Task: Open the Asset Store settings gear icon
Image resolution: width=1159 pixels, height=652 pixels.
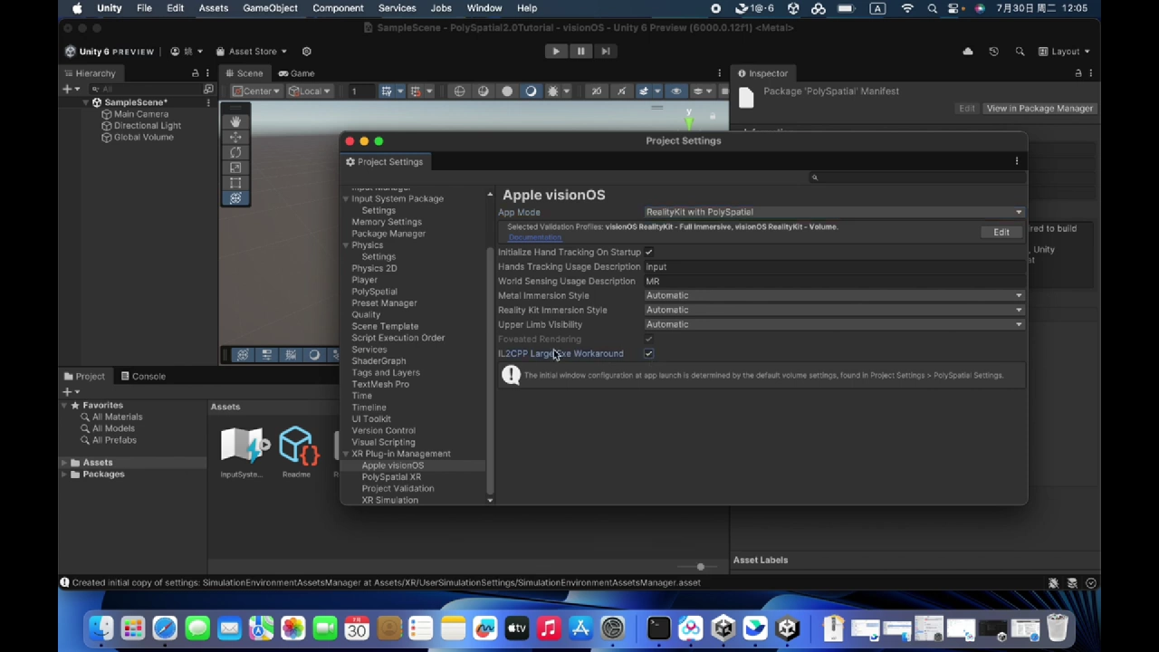Action: click(306, 52)
